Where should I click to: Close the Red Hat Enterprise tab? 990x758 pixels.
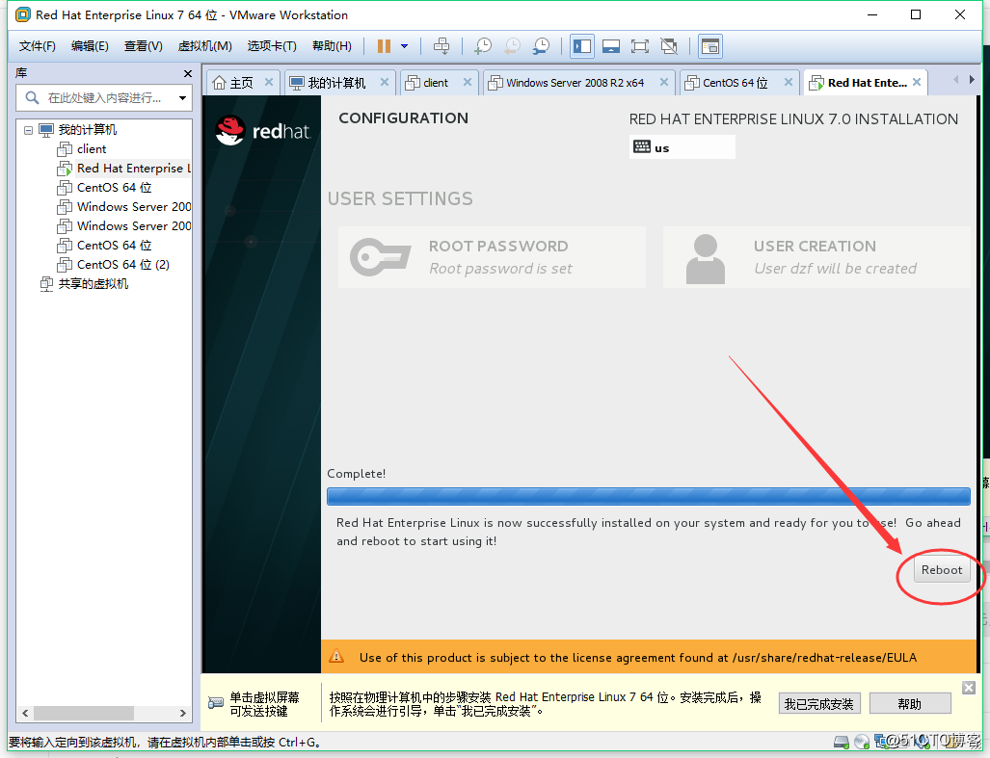click(917, 82)
